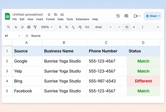Select the Source header cell A1

[x=27, y=51]
